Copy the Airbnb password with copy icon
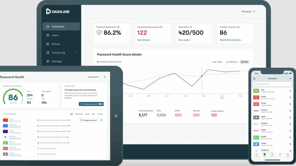The height and width of the screenshot is (166, 296). tap(290, 104)
